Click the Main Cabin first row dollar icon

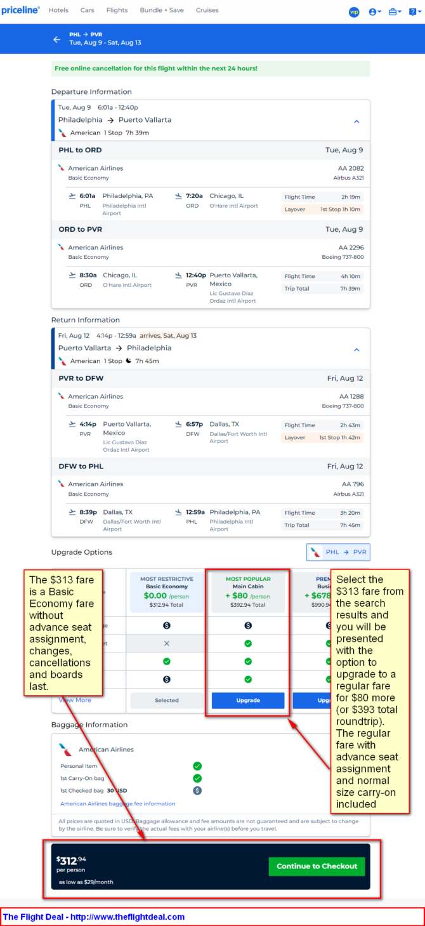click(248, 625)
